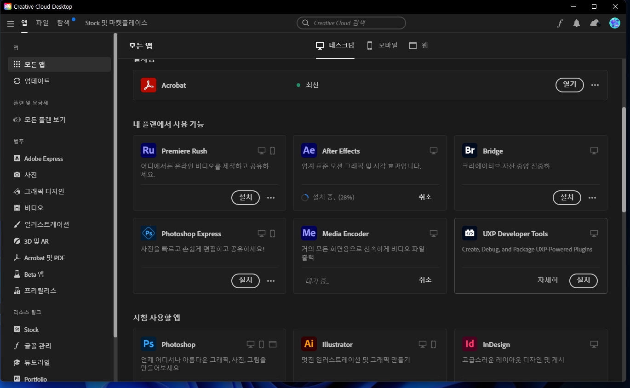The height and width of the screenshot is (388, 630).
Task: Select the 데스크탑 platform tab
Action: point(335,46)
